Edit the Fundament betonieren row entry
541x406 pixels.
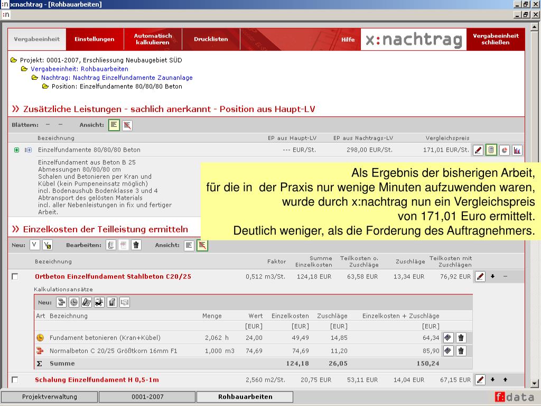tap(448, 338)
